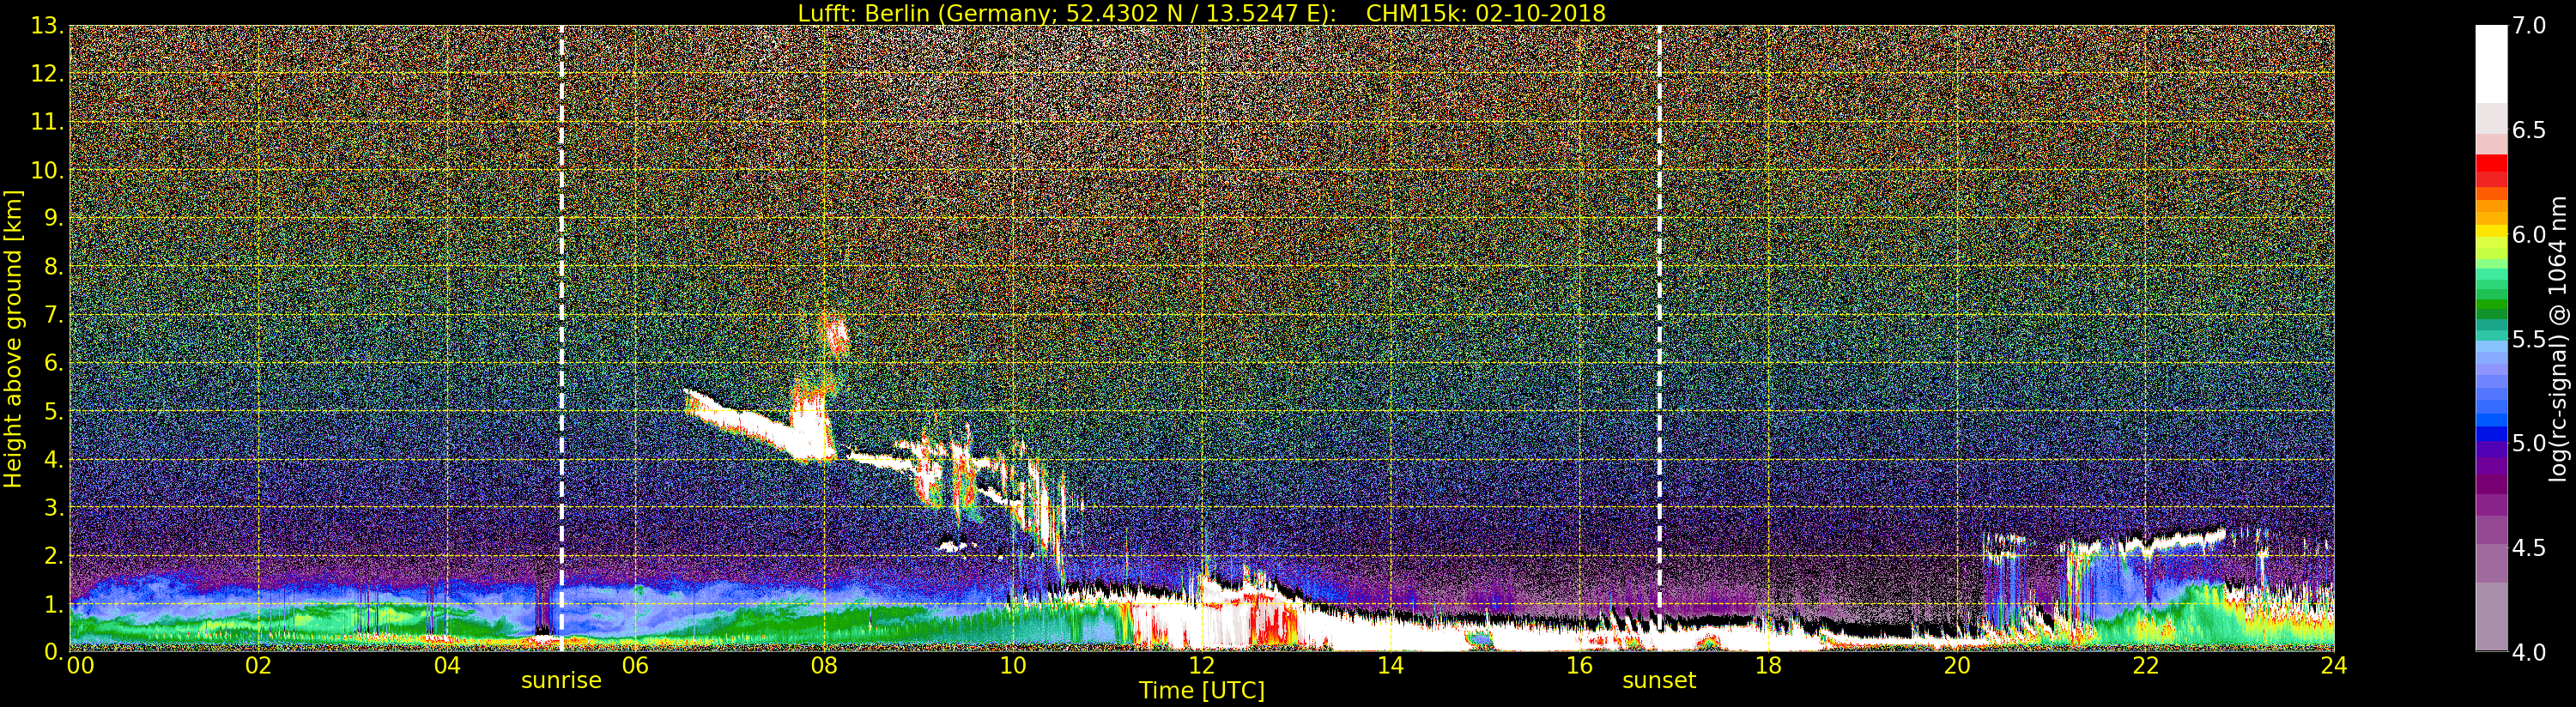2576x707 pixels.
Task: Click the '5.0' colorbar tick label
Action: [2529, 443]
